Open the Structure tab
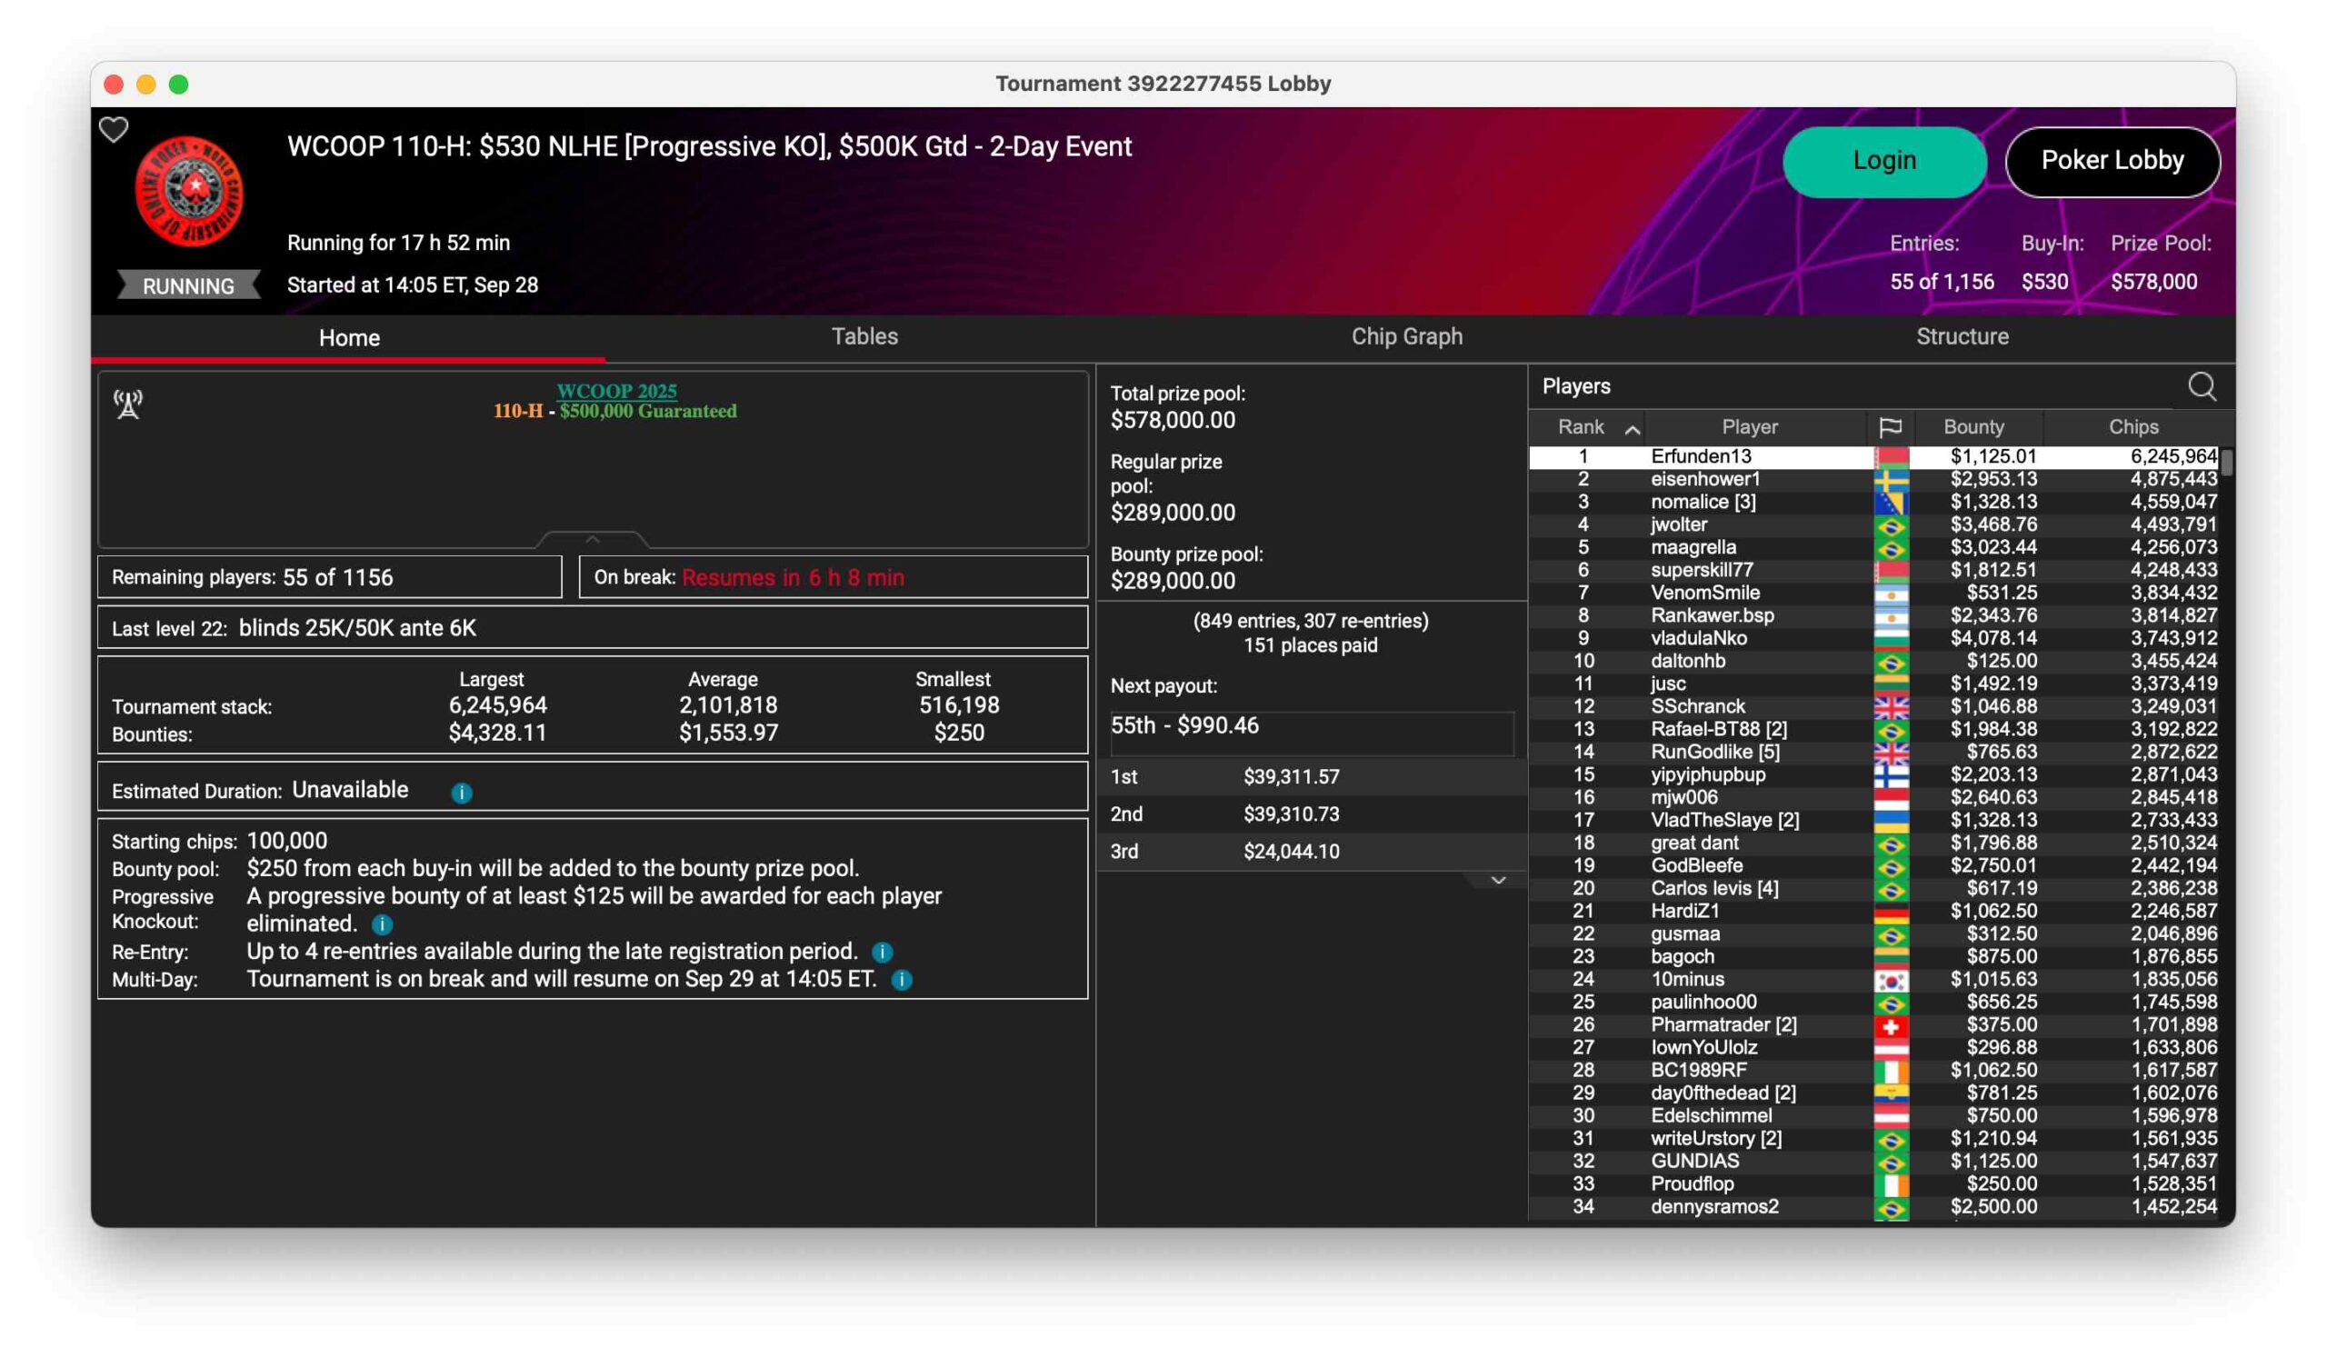Image resolution: width=2327 pixels, height=1348 pixels. click(x=1962, y=336)
